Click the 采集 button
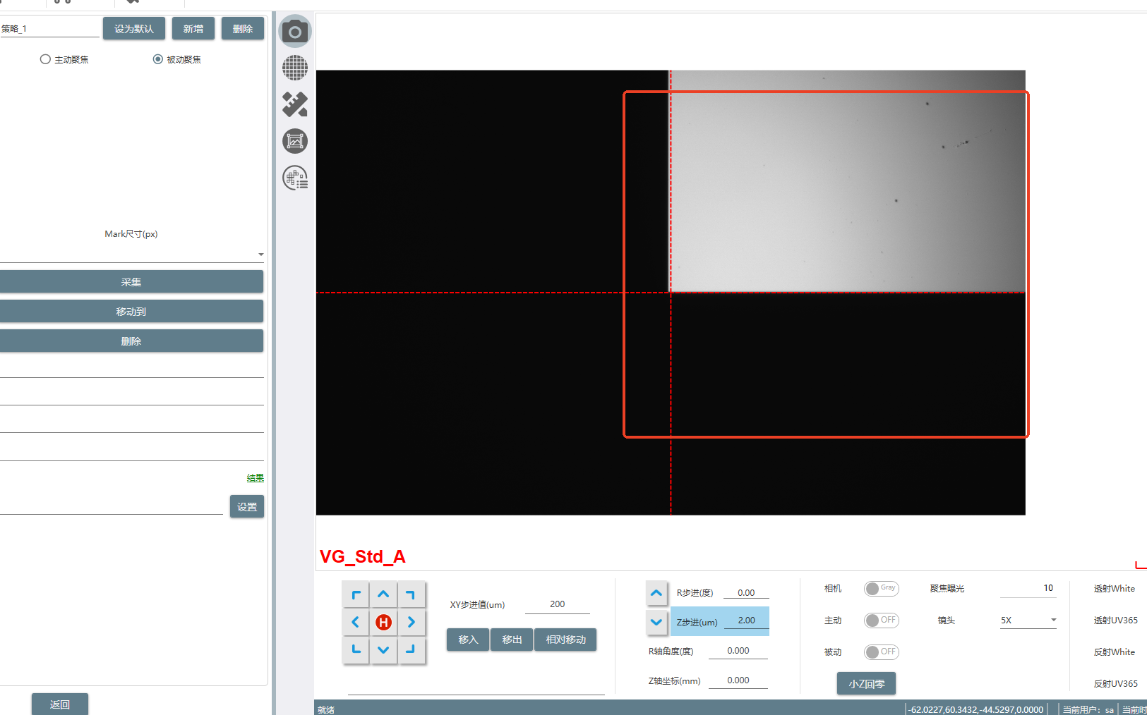Viewport: 1147px width, 715px height. (x=131, y=282)
